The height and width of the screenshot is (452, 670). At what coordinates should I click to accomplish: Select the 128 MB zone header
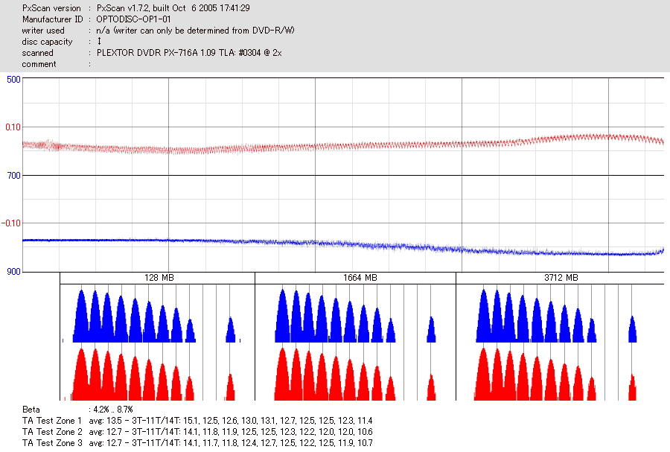(157, 278)
